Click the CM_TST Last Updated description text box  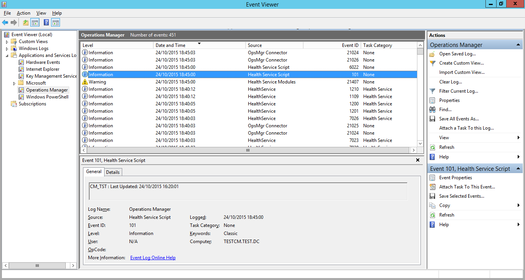[x=248, y=191]
